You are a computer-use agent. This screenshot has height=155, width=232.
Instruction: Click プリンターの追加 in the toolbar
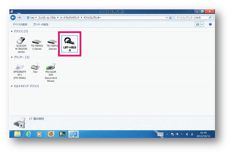41,24
